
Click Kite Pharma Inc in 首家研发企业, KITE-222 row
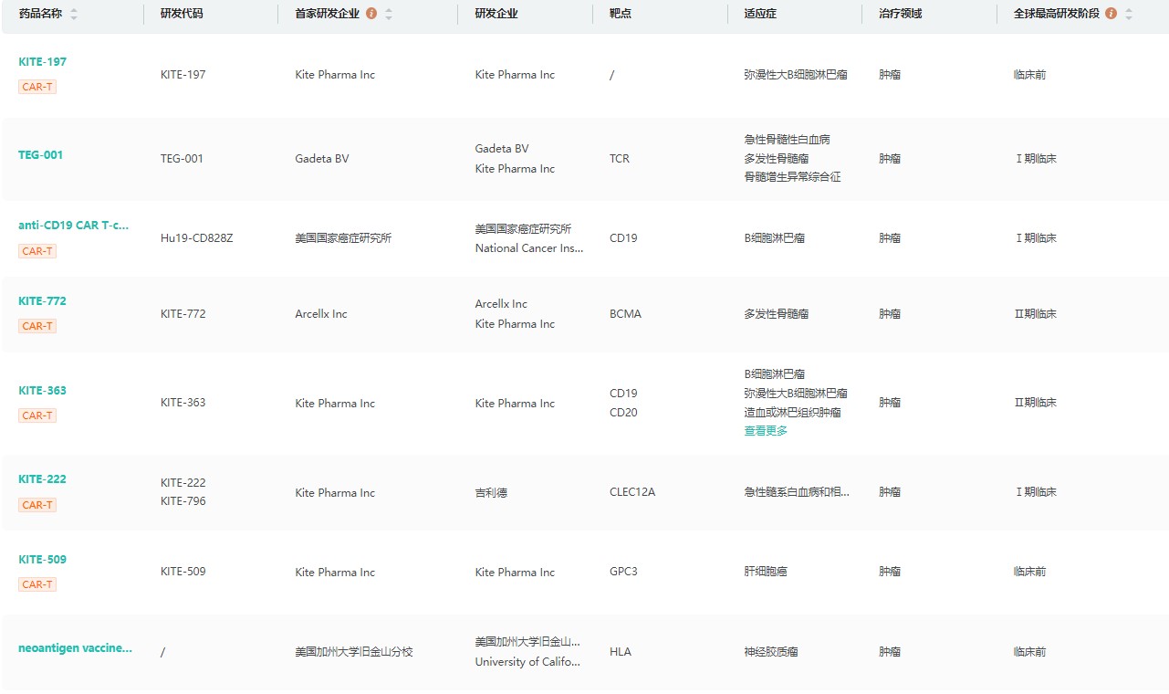click(x=335, y=493)
